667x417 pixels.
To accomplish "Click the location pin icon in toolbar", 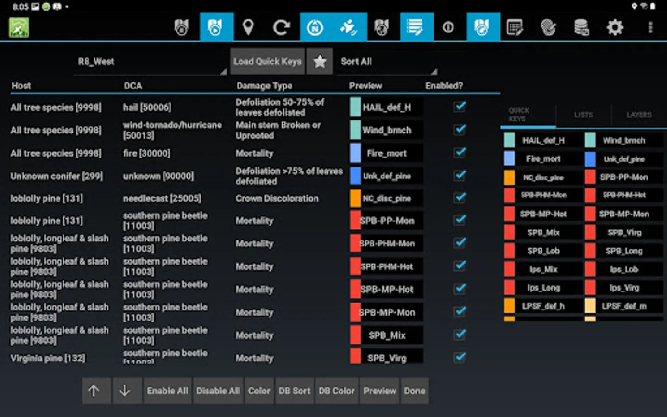I will coord(249,27).
